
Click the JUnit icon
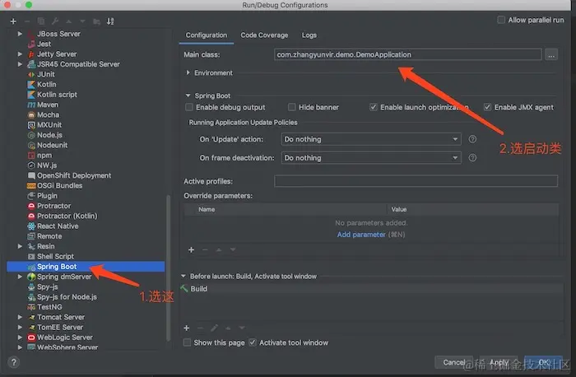pos(31,74)
